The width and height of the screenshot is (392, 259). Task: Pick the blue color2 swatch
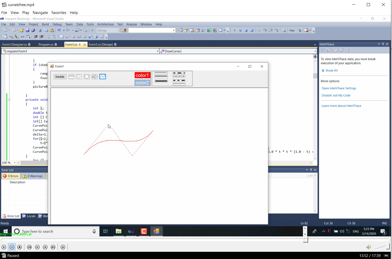142,83
